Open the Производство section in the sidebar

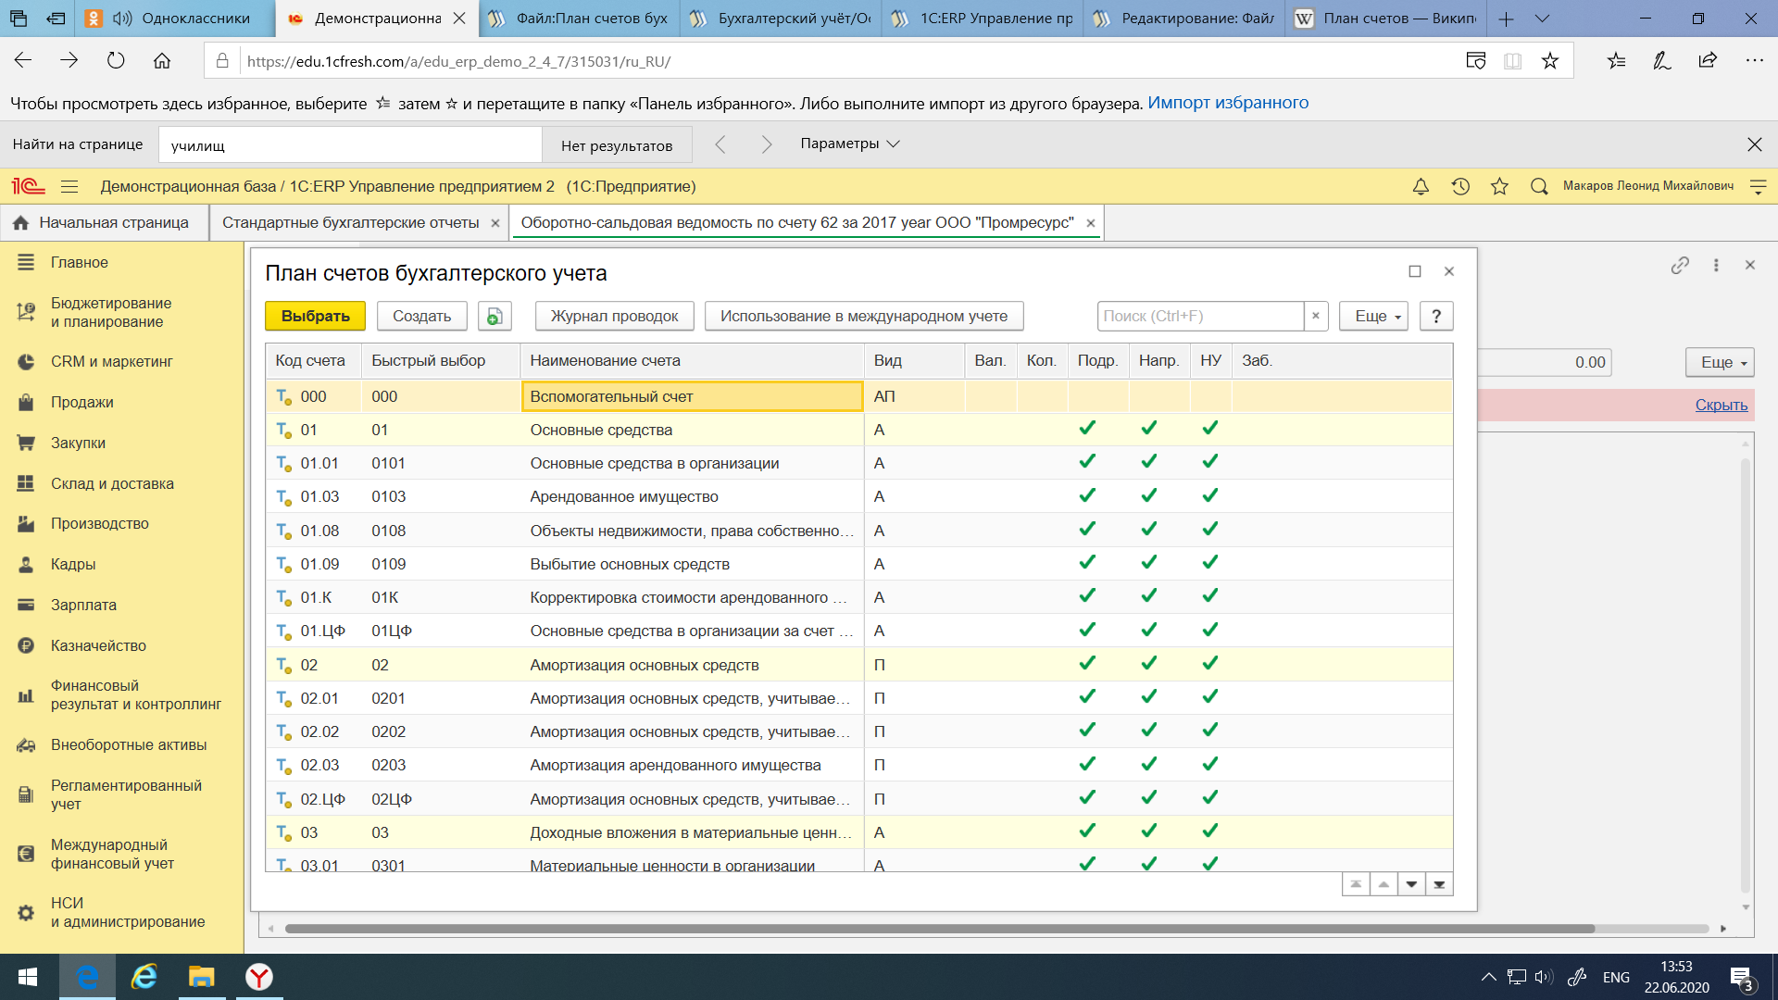point(99,523)
